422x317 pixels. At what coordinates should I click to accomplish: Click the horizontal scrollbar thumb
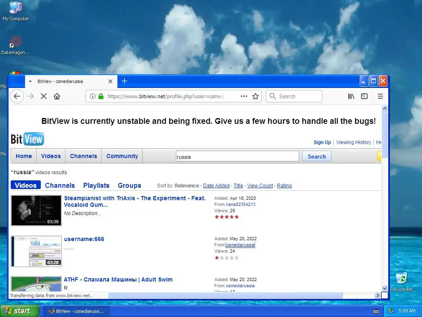pos(225,296)
